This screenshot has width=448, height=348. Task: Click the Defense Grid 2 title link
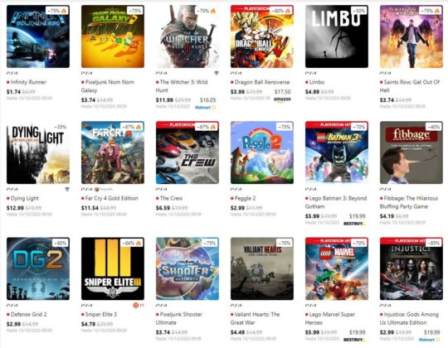click(28, 314)
